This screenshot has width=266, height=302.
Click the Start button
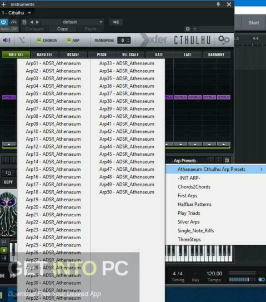point(253,23)
